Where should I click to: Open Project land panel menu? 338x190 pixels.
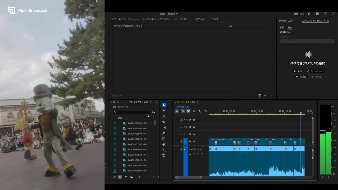click(x=151, y=102)
